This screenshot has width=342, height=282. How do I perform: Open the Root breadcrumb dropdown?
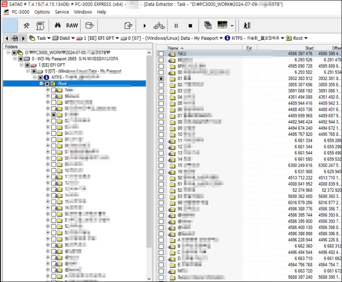click(306, 38)
